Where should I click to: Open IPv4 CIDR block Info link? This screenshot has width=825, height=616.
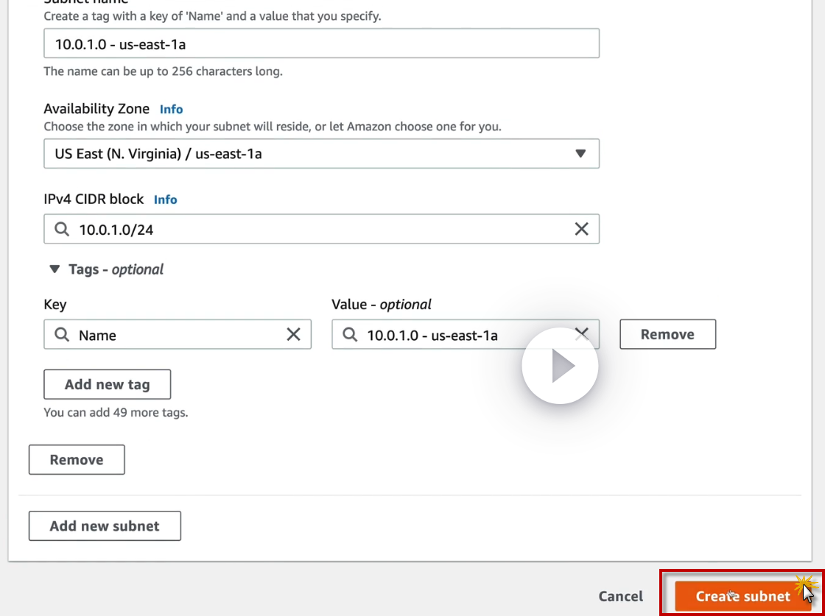coord(165,199)
